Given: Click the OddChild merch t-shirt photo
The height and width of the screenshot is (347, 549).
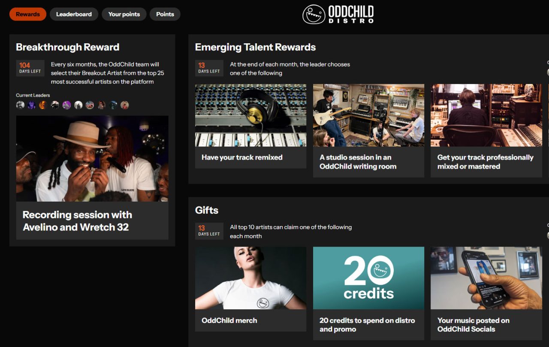Looking at the screenshot, I should tap(250, 278).
